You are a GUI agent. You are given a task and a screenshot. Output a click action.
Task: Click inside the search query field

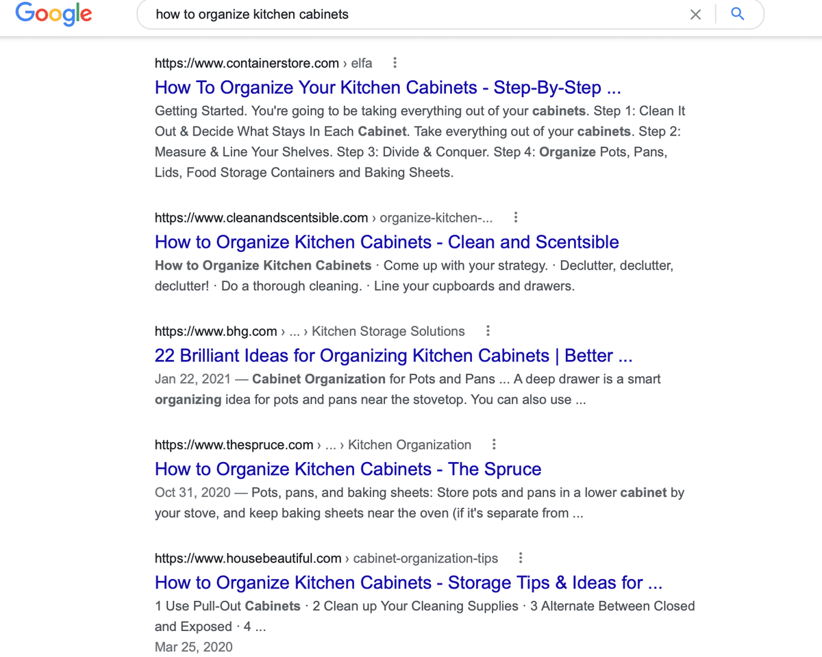pos(411,14)
